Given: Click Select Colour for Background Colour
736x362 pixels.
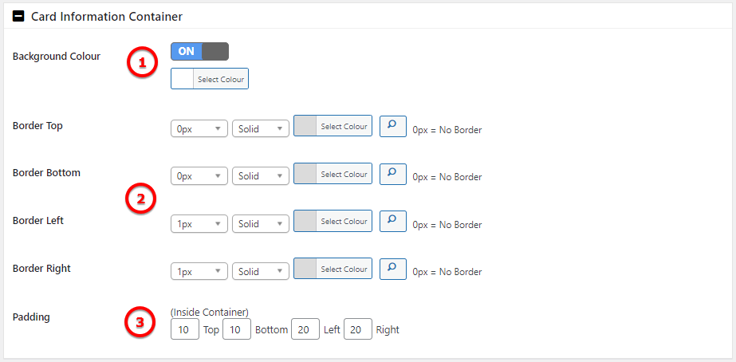Looking at the screenshot, I should pos(210,79).
